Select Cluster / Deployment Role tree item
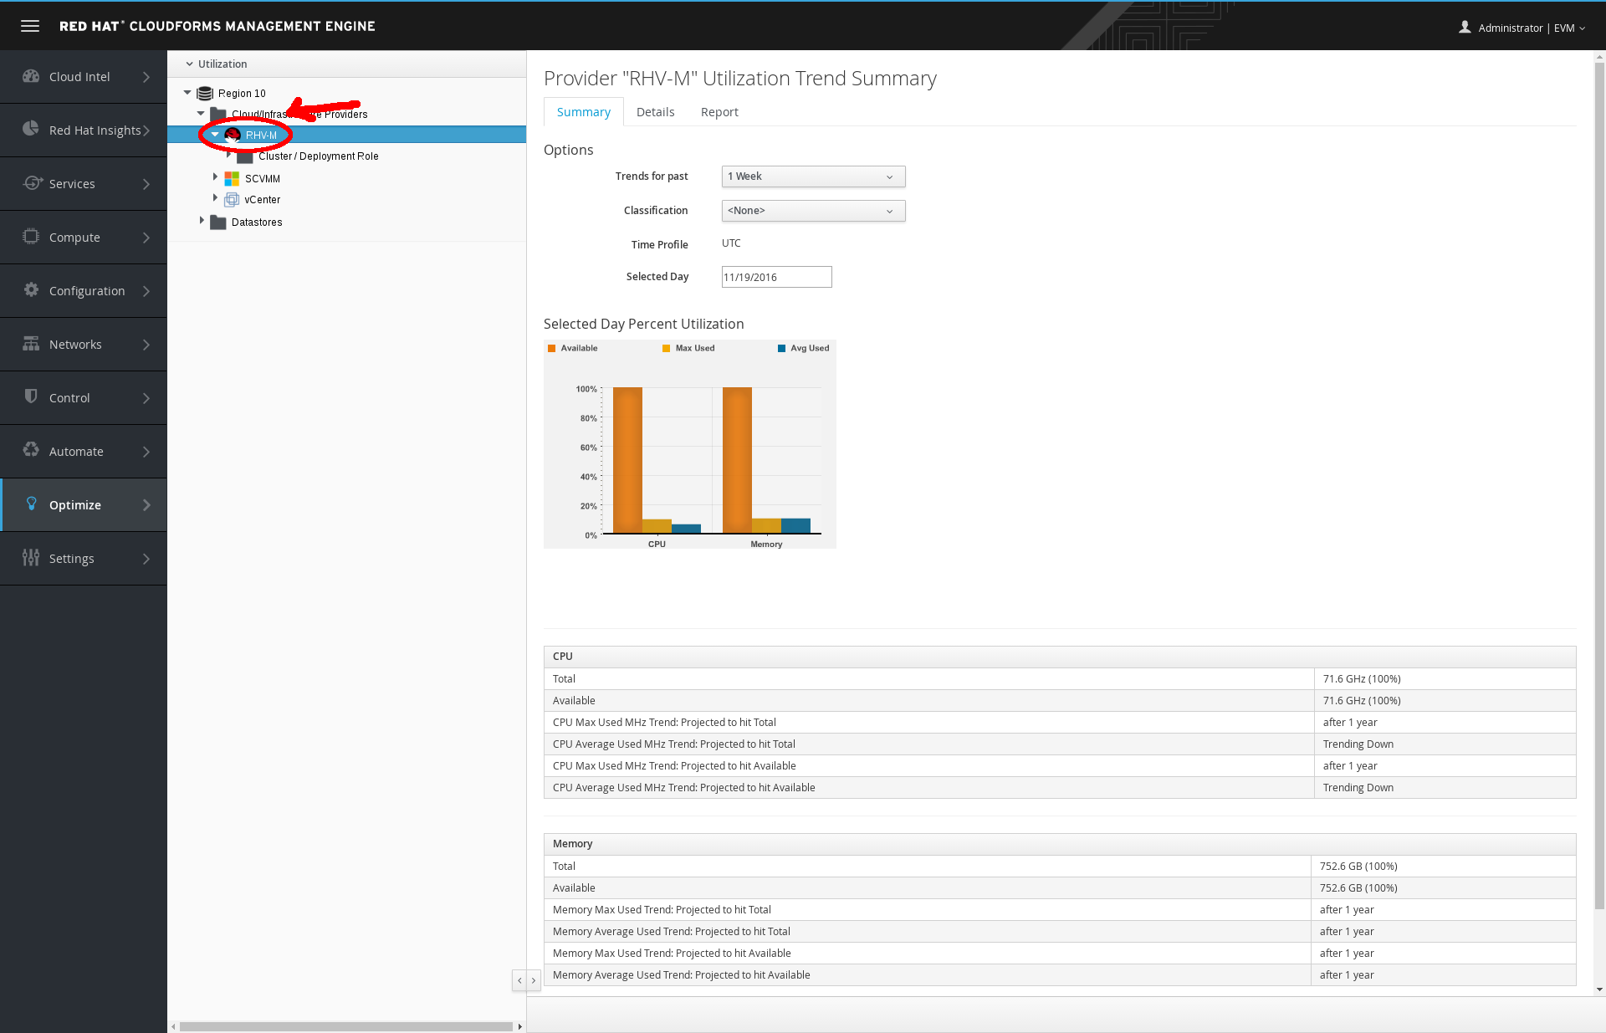The height and width of the screenshot is (1033, 1606). (318, 156)
